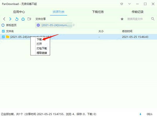The image size is (157, 117).
Task: Click the 0B/s speed indicator
Action: coord(149,114)
